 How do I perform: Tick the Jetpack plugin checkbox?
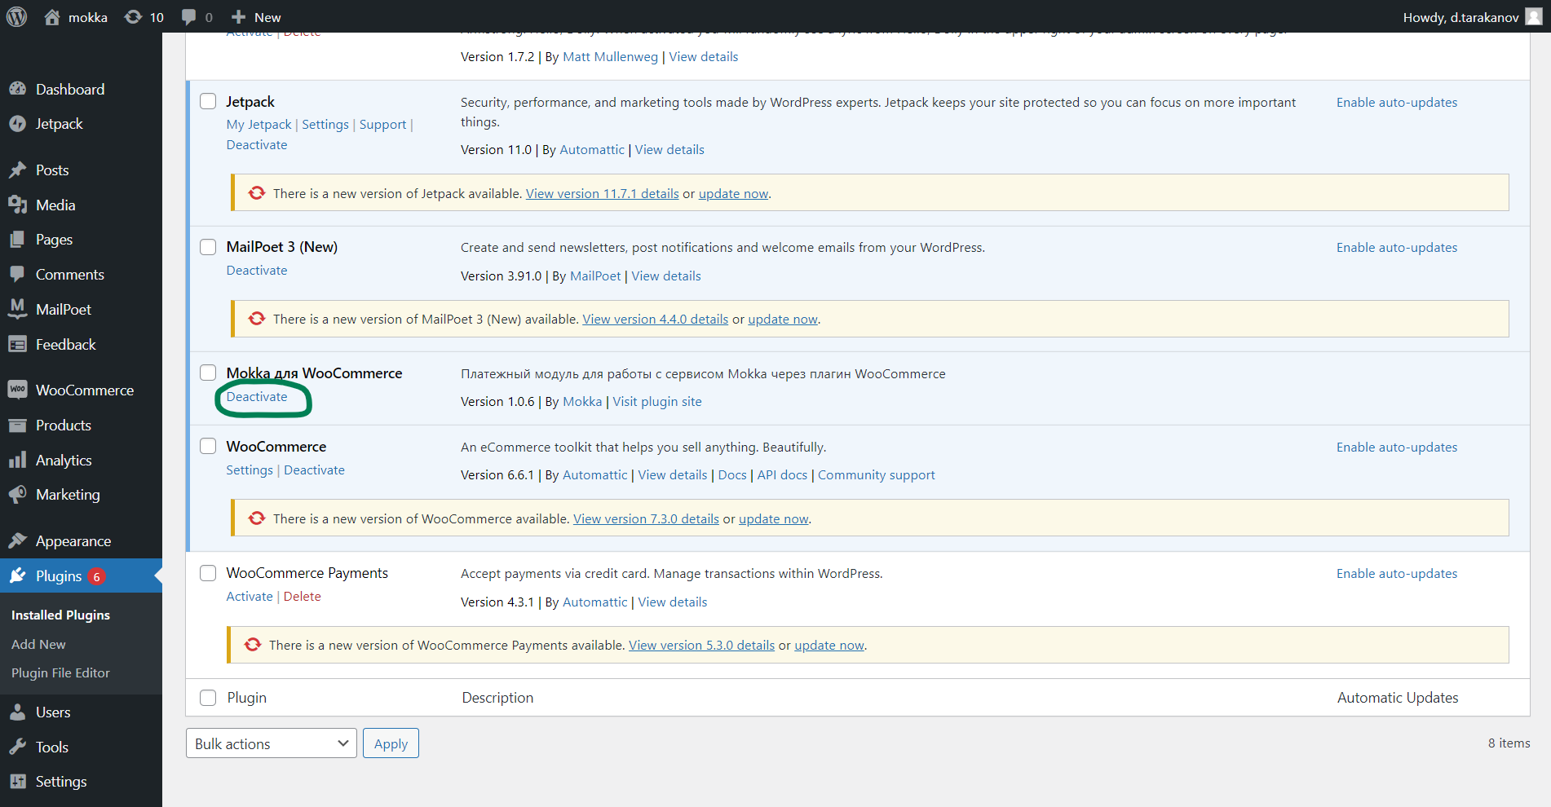point(208,101)
